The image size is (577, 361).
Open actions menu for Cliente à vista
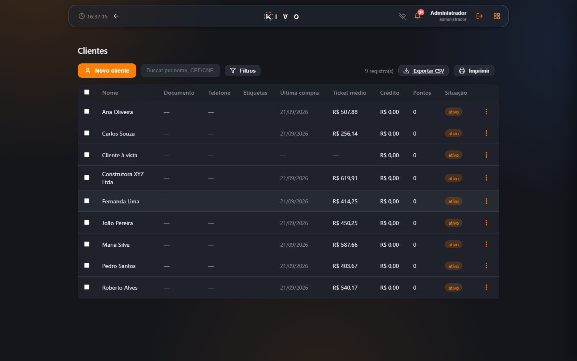click(x=486, y=155)
